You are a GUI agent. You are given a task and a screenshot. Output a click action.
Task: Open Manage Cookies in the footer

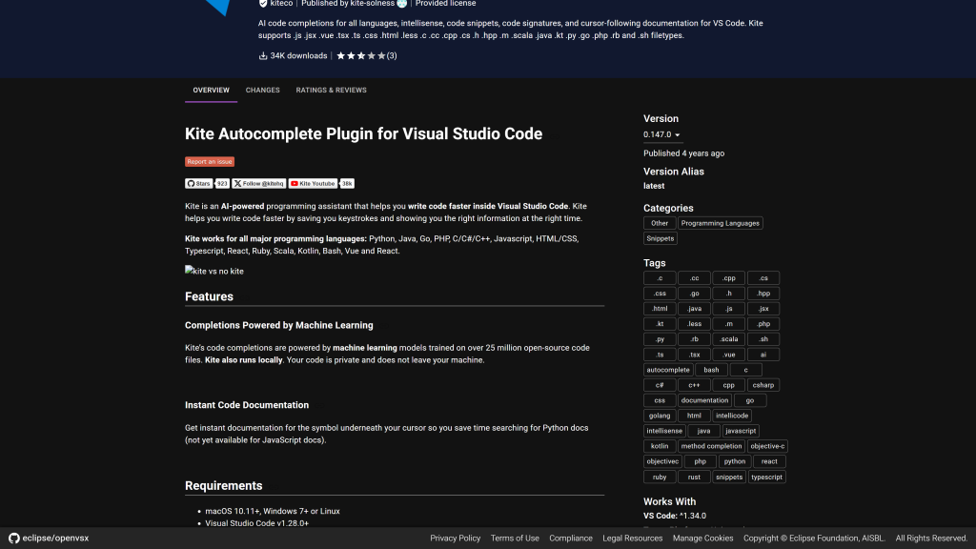[702, 539]
